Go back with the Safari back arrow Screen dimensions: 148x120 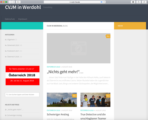[x=10, y=2]
